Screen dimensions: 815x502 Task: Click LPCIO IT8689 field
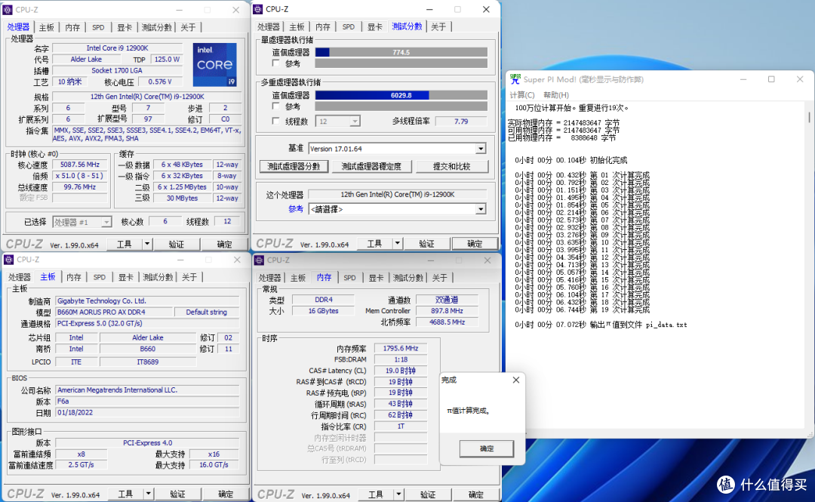[x=148, y=362]
